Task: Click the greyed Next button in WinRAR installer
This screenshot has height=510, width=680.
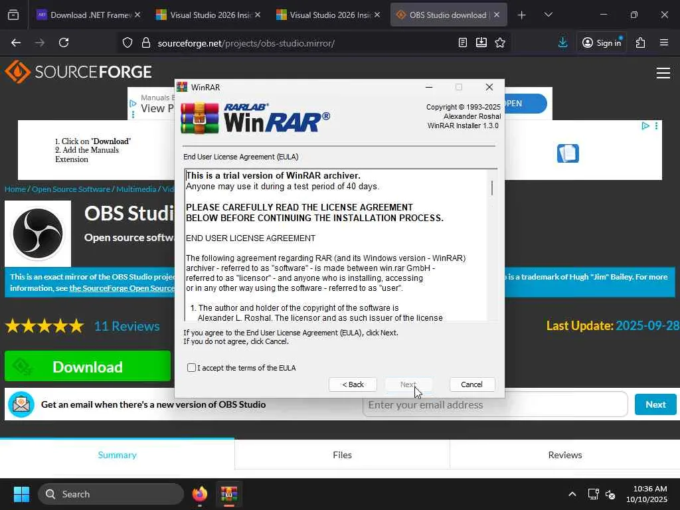Action: (408, 384)
